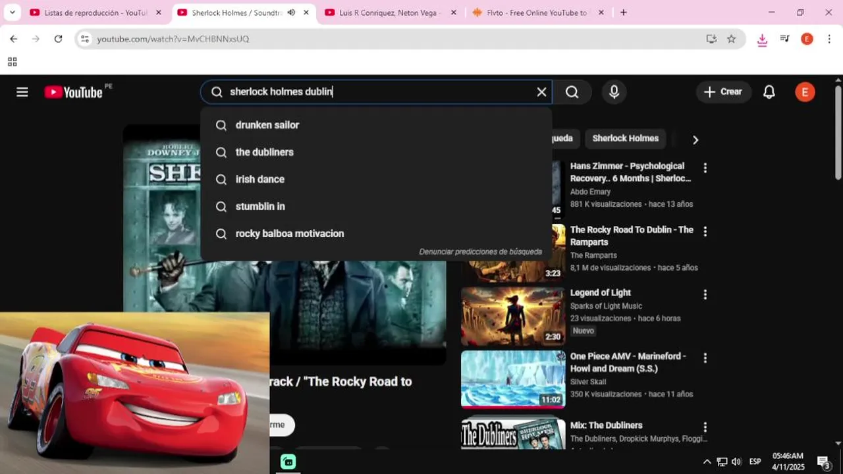Viewport: 843px width, 474px height.
Task: Open Sparks of Light Music channel
Action: tap(606, 306)
